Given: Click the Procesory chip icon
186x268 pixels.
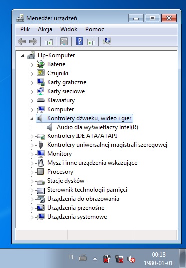Looking at the screenshot, I should click(41, 172).
